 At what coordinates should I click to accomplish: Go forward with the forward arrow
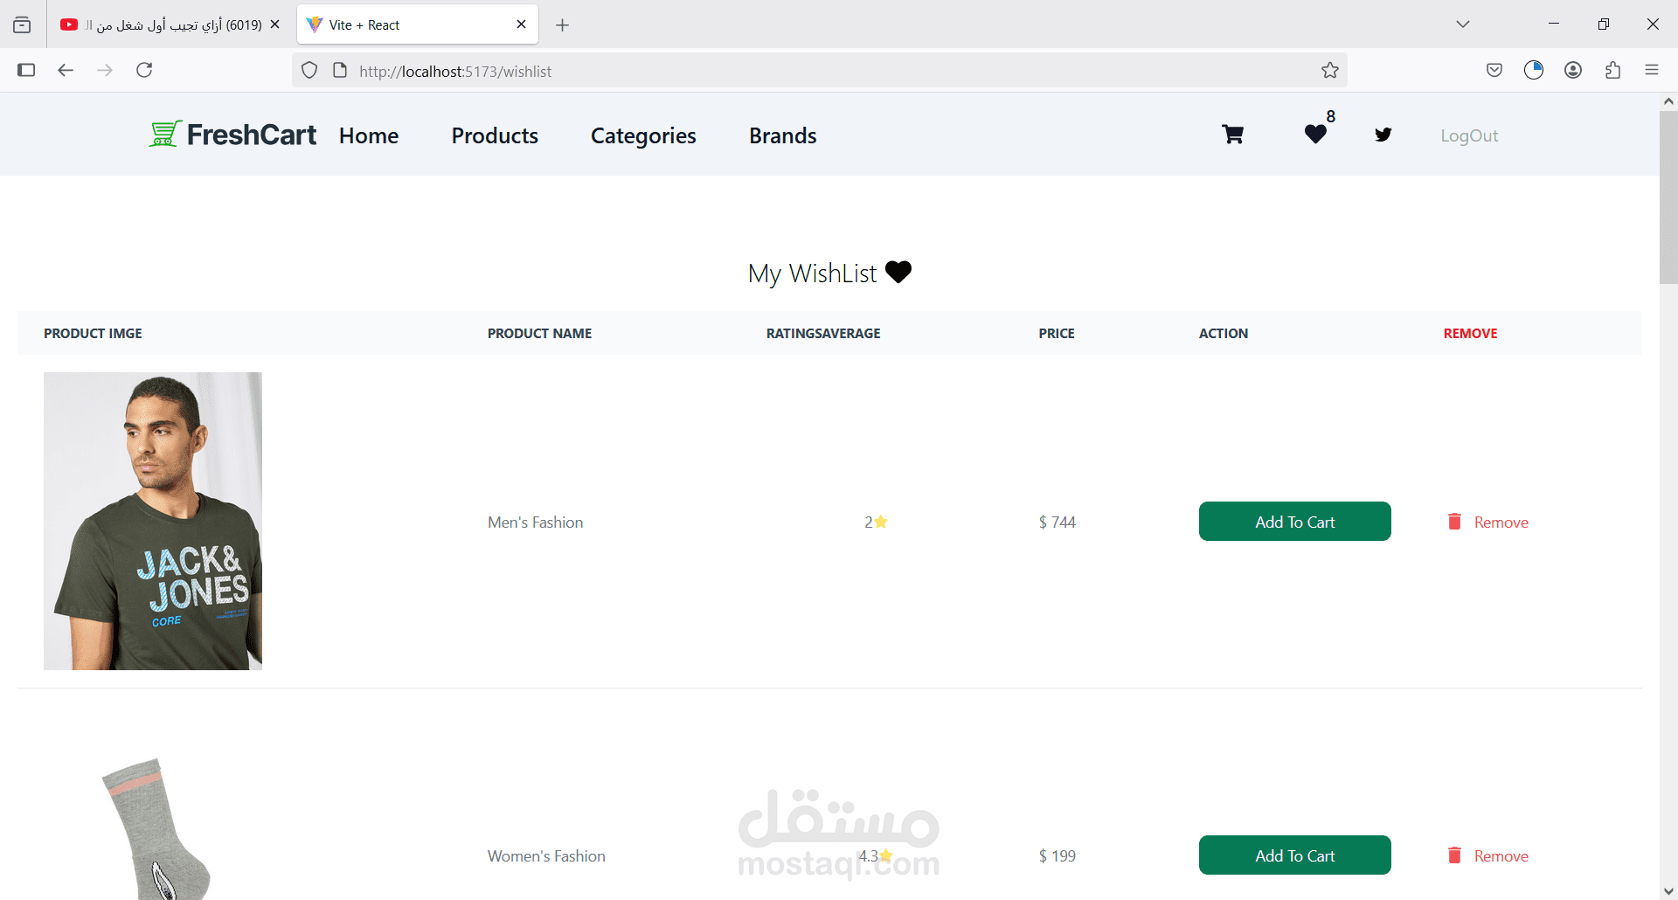pos(105,70)
